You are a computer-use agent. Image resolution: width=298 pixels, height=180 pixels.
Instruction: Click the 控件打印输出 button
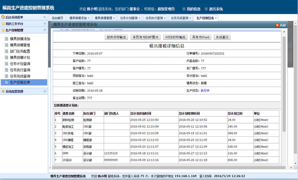(116, 37)
